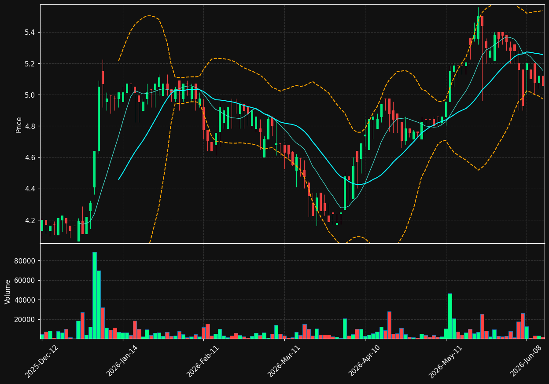Click the 4.2 price tick label
The image size is (549, 384).
pos(30,220)
